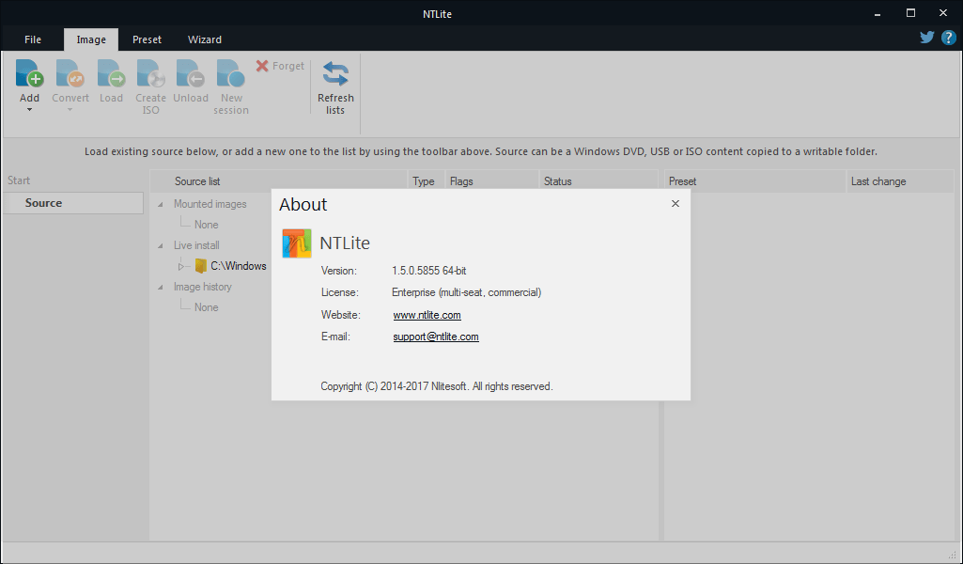This screenshot has height=564, width=963.
Task: Switch to the Preset tab
Action: [x=147, y=39]
